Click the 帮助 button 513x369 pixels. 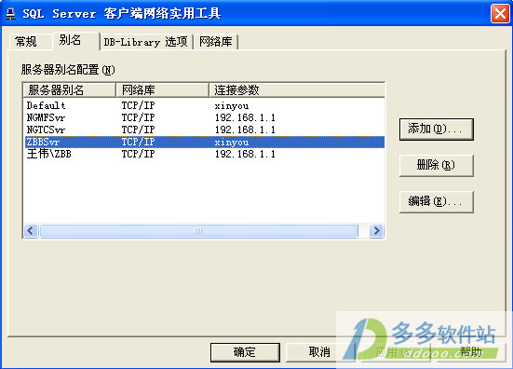tap(471, 352)
